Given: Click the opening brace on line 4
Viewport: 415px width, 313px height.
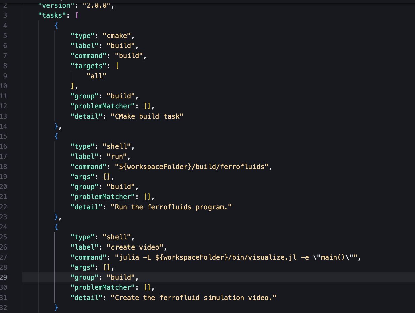Looking at the screenshot, I should 56,26.
